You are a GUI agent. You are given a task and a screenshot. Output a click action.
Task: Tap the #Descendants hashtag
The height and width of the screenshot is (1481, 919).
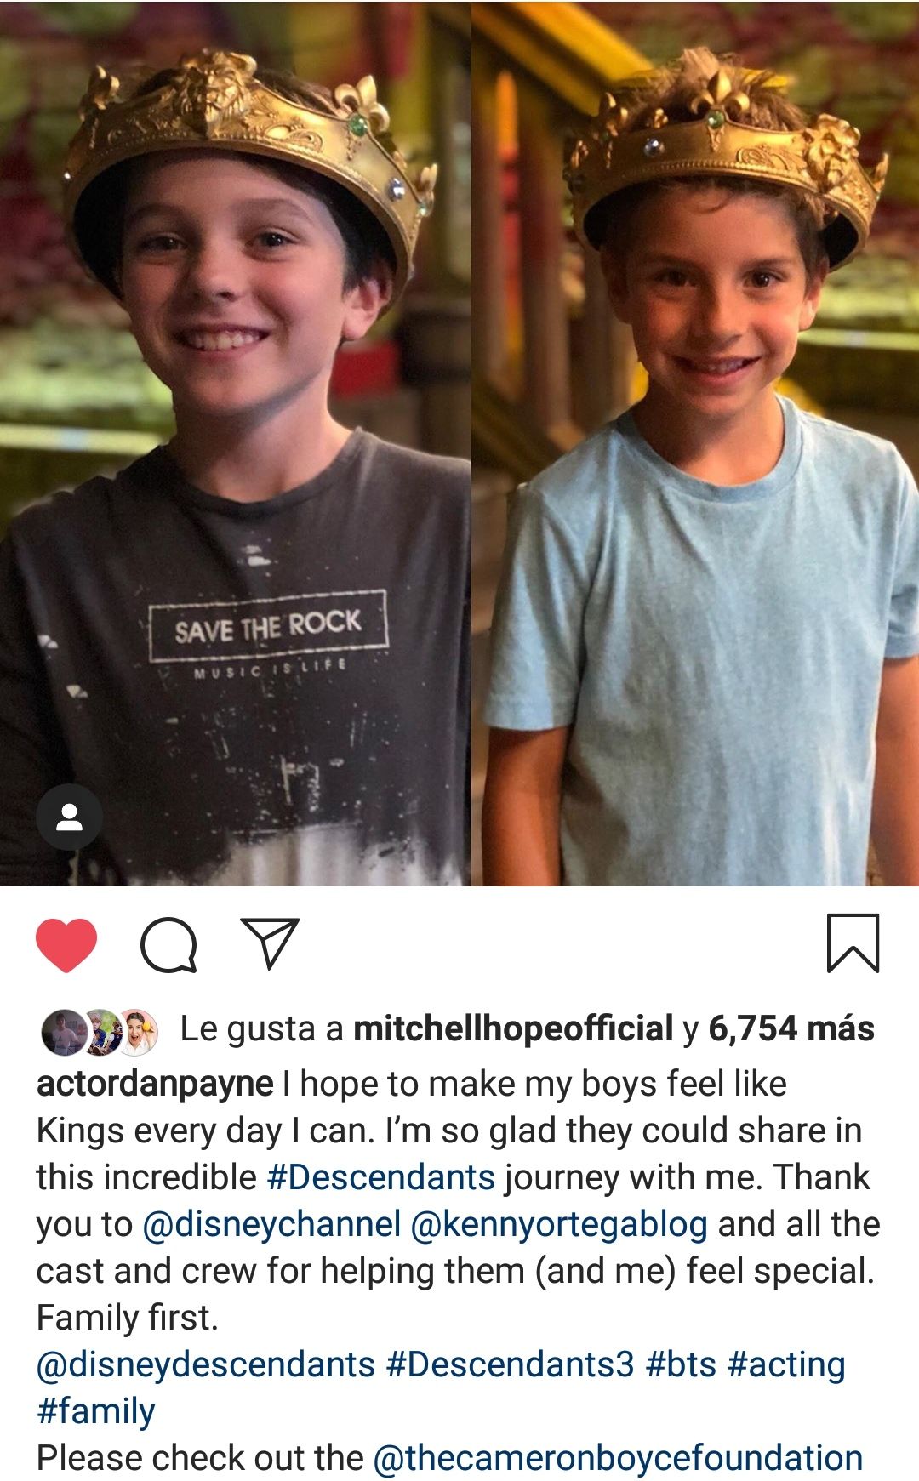381,1177
